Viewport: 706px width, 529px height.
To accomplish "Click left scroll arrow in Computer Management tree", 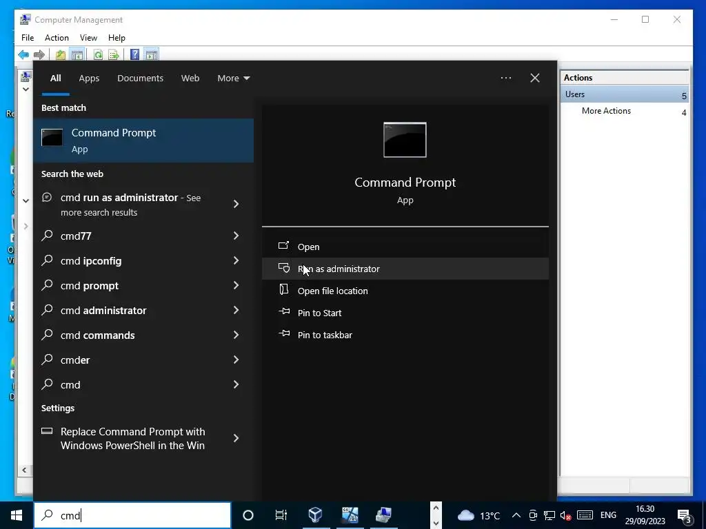I will pos(24,470).
